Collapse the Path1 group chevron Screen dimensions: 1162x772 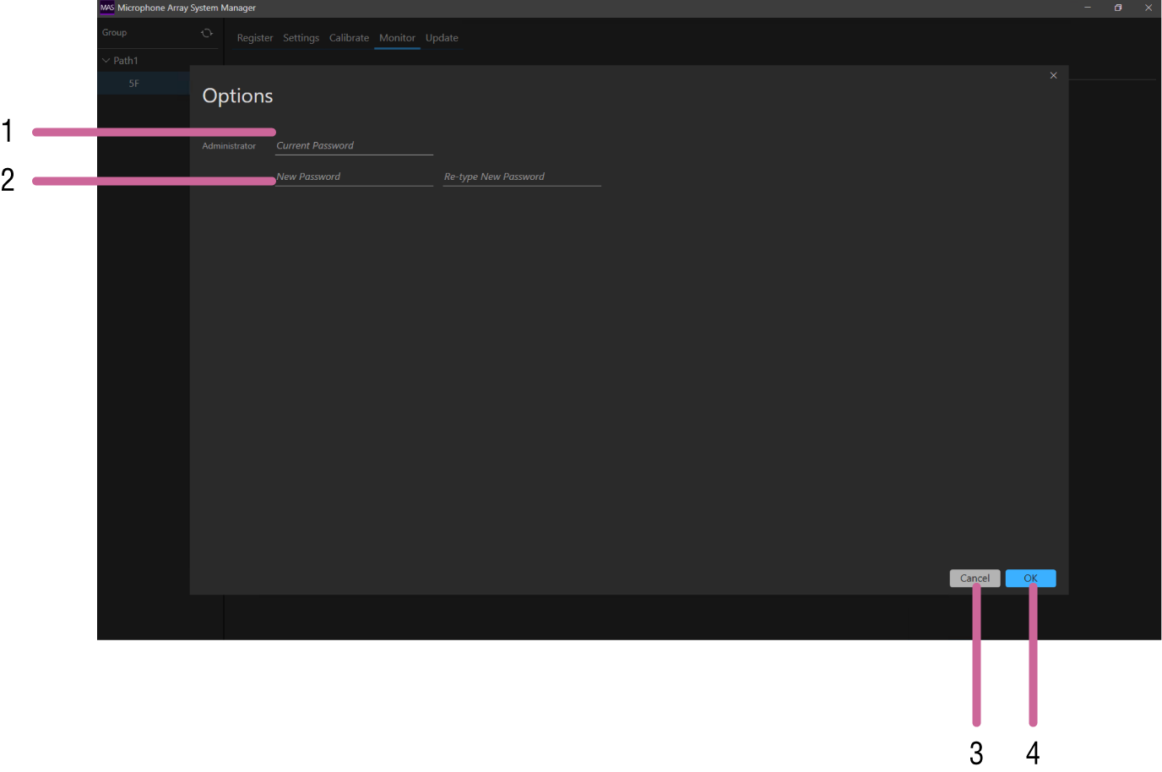click(x=106, y=61)
